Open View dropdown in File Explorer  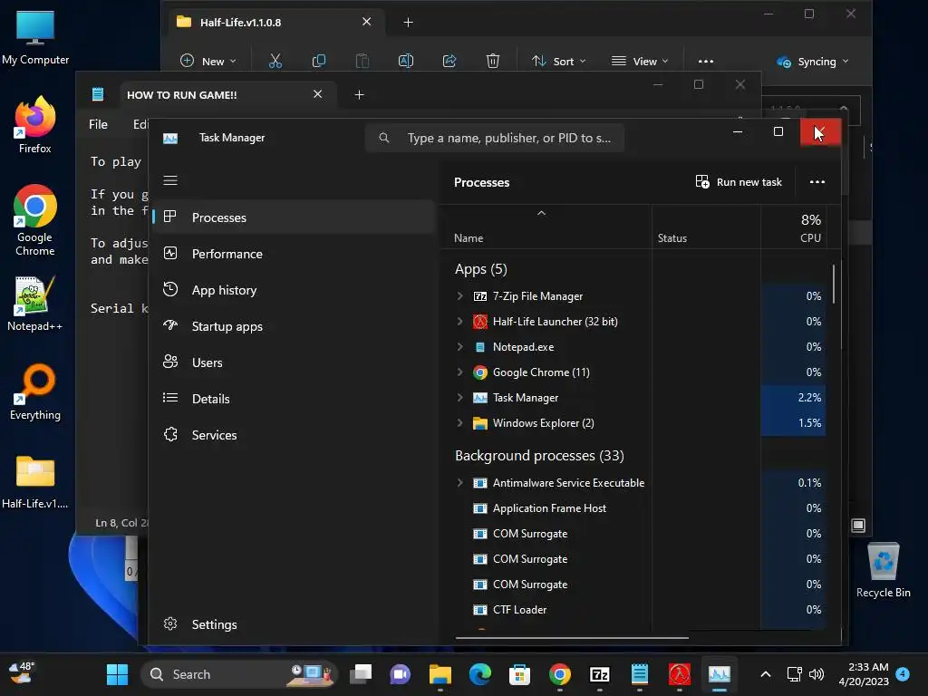pos(640,61)
